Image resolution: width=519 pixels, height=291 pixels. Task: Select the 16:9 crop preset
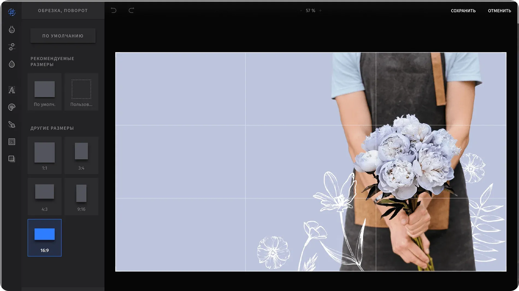(45, 238)
